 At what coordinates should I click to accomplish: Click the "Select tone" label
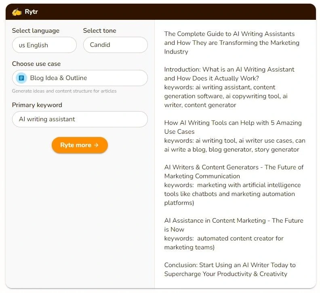coord(99,31)
